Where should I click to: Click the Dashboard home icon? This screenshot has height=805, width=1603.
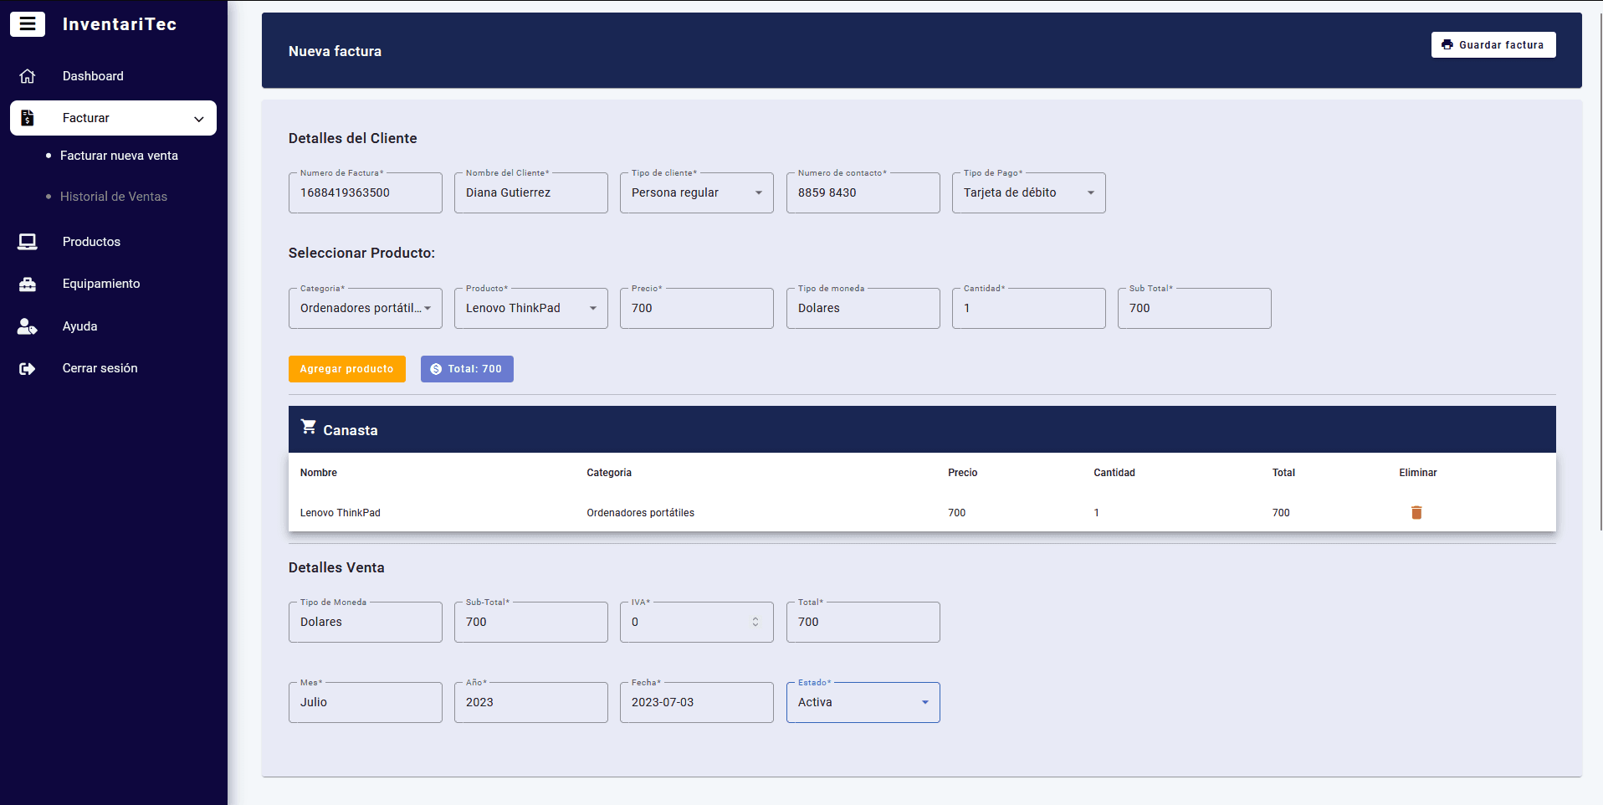[x=28, y=76]
